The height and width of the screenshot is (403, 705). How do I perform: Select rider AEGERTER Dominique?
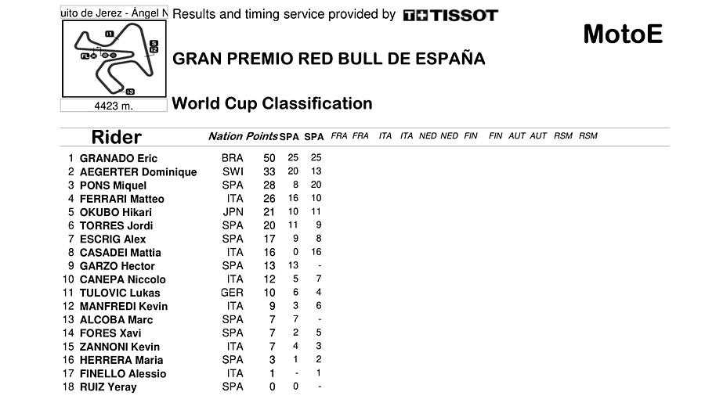[x=138, y=171]
